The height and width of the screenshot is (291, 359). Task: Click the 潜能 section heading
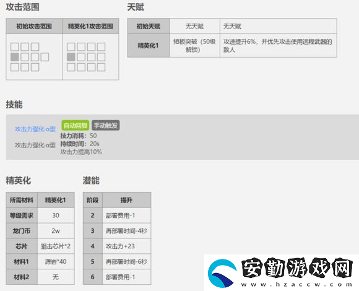(91, 180)
